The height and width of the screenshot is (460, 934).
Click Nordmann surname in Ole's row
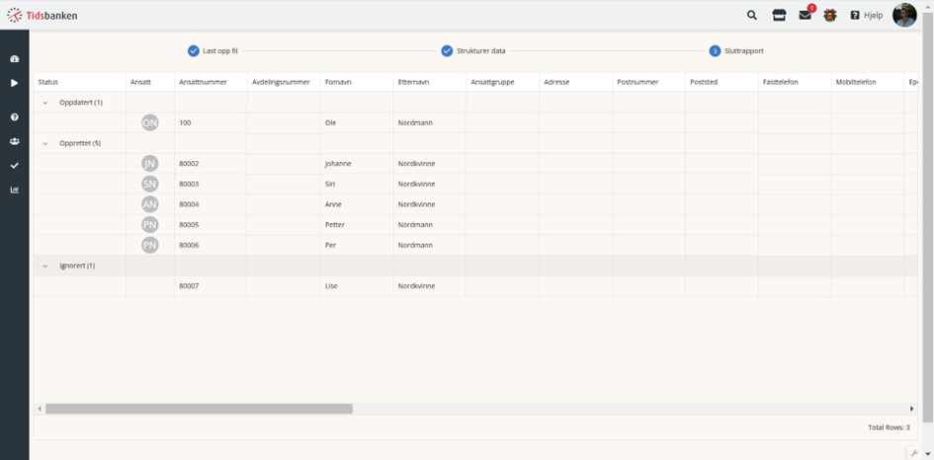coord(415,122)
